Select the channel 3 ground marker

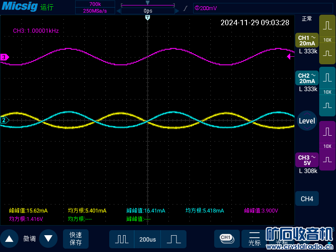[5, 57]
